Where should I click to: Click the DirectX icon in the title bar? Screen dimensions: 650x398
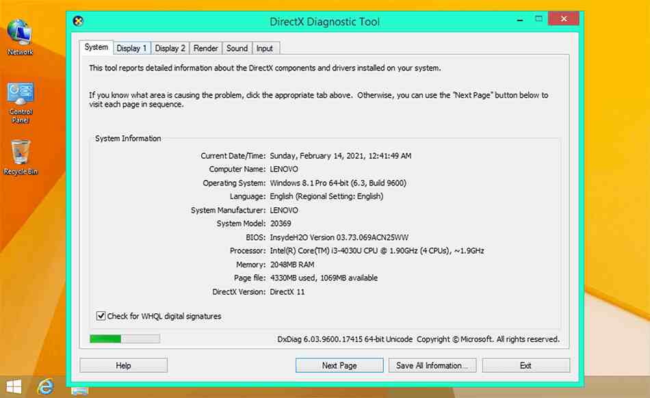79,21
